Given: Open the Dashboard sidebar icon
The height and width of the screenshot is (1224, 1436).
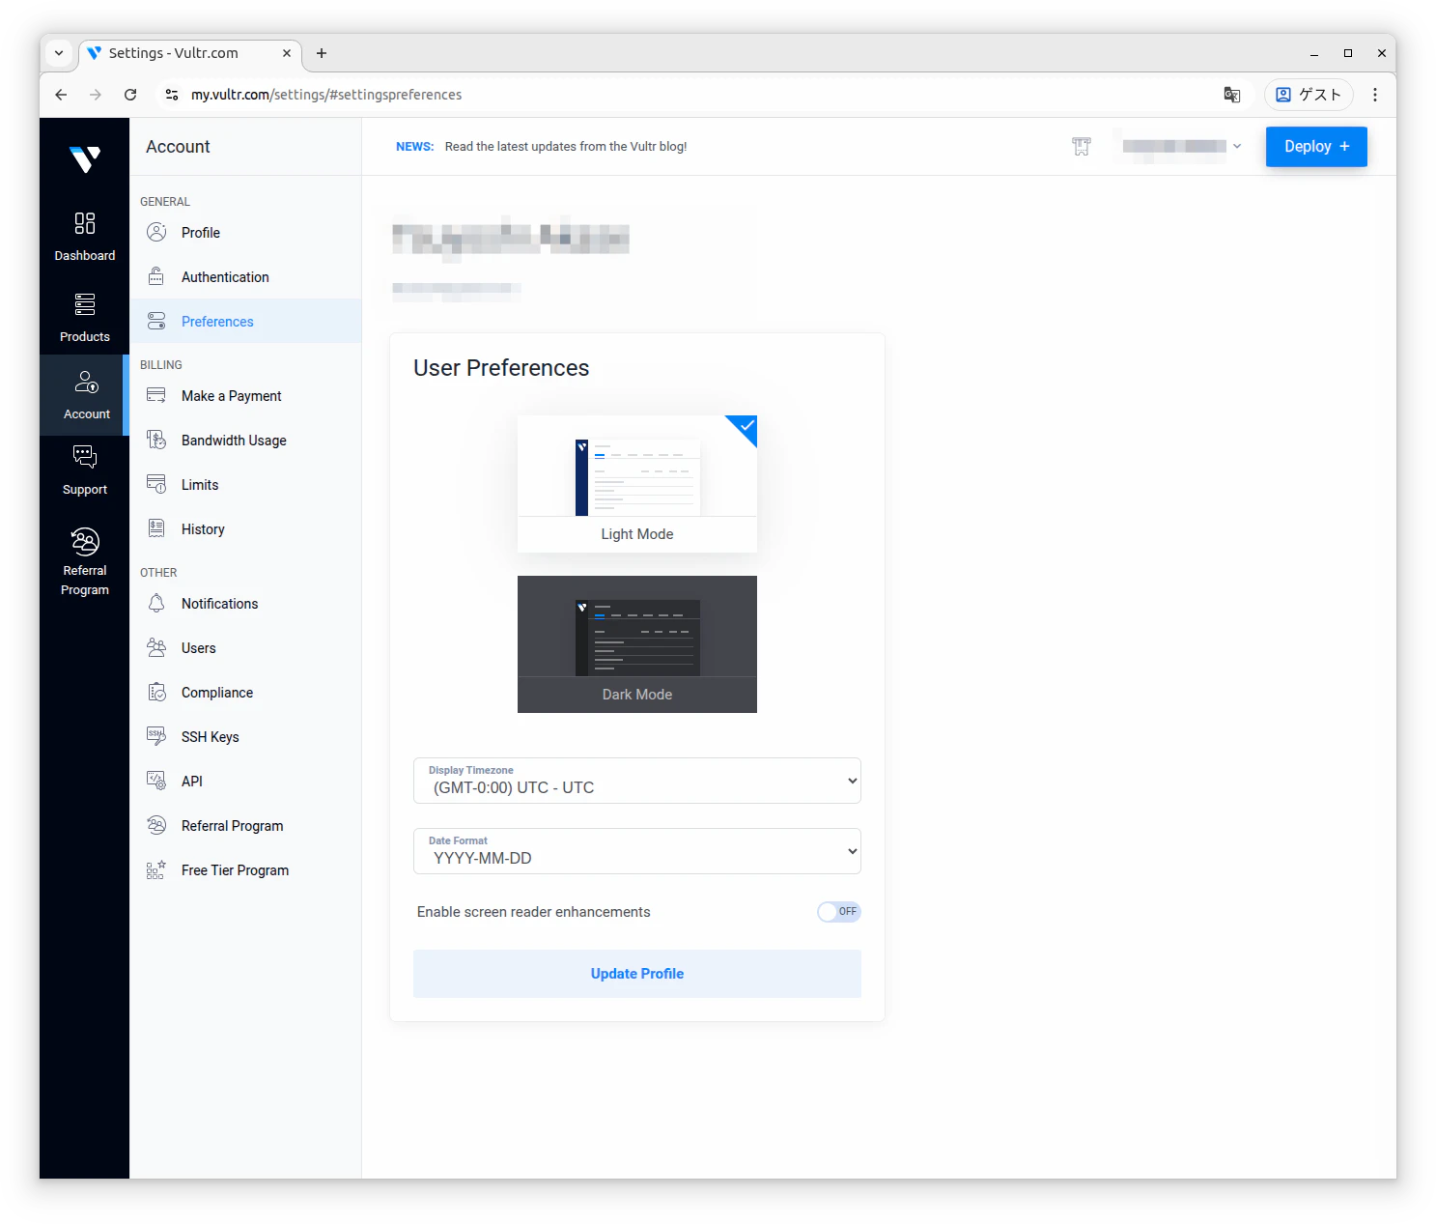Looking at the screenshot, I should (85, 237).
